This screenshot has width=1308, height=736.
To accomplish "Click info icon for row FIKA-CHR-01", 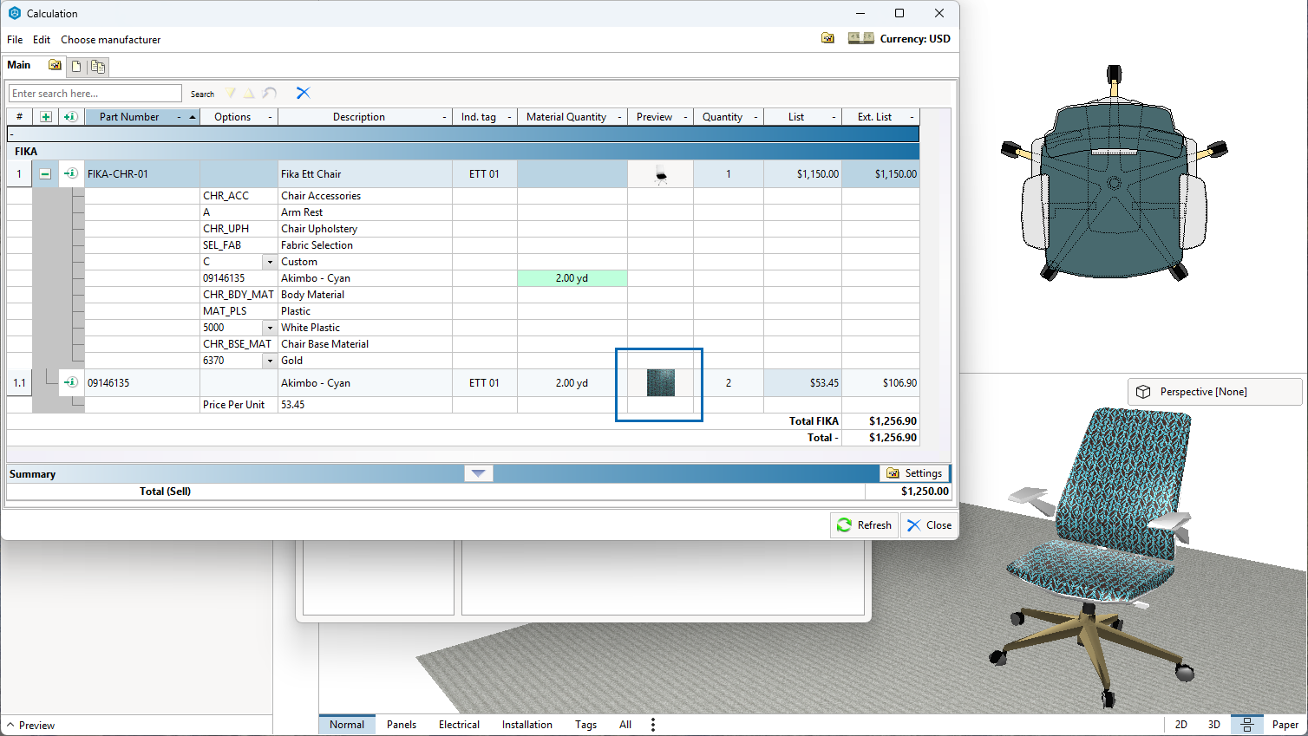I will pos(71,173).
